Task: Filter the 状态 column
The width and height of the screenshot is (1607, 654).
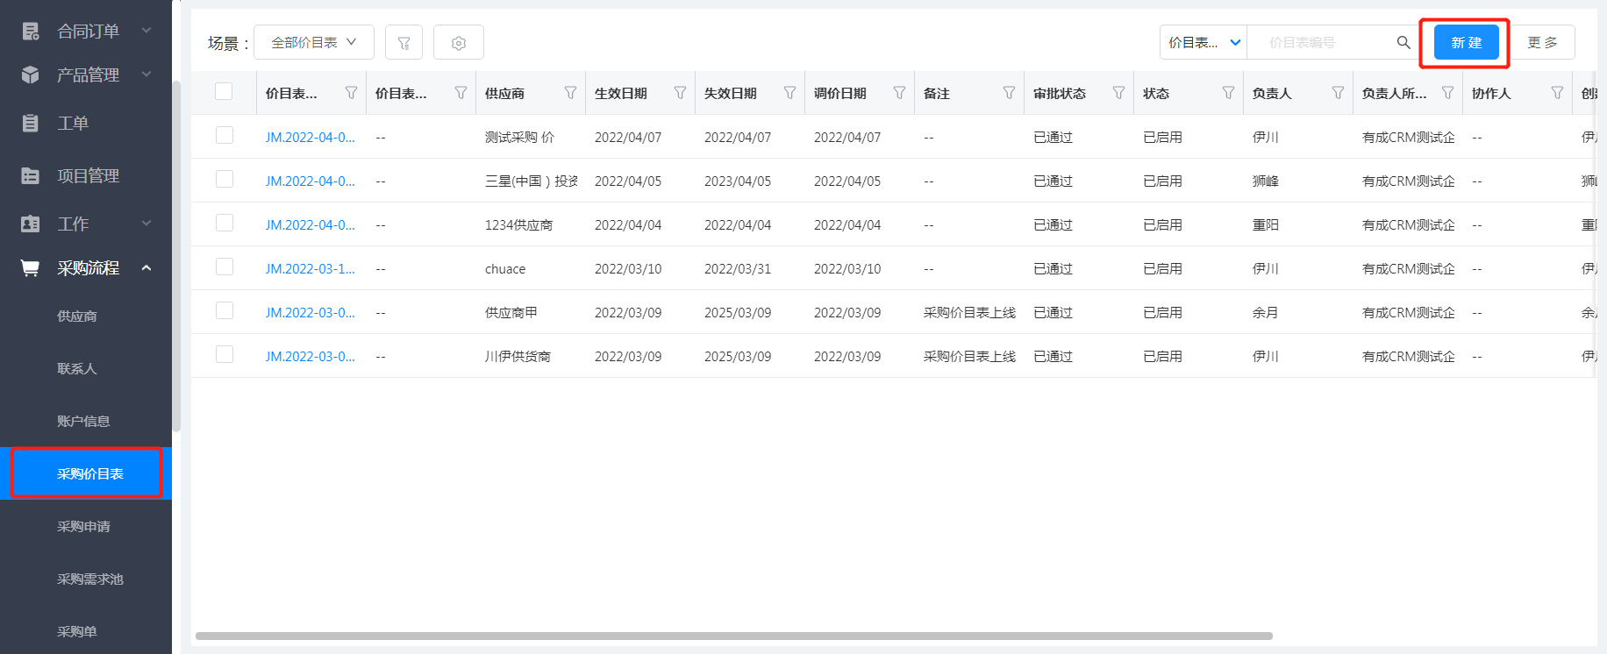Action: point(1228,93)
